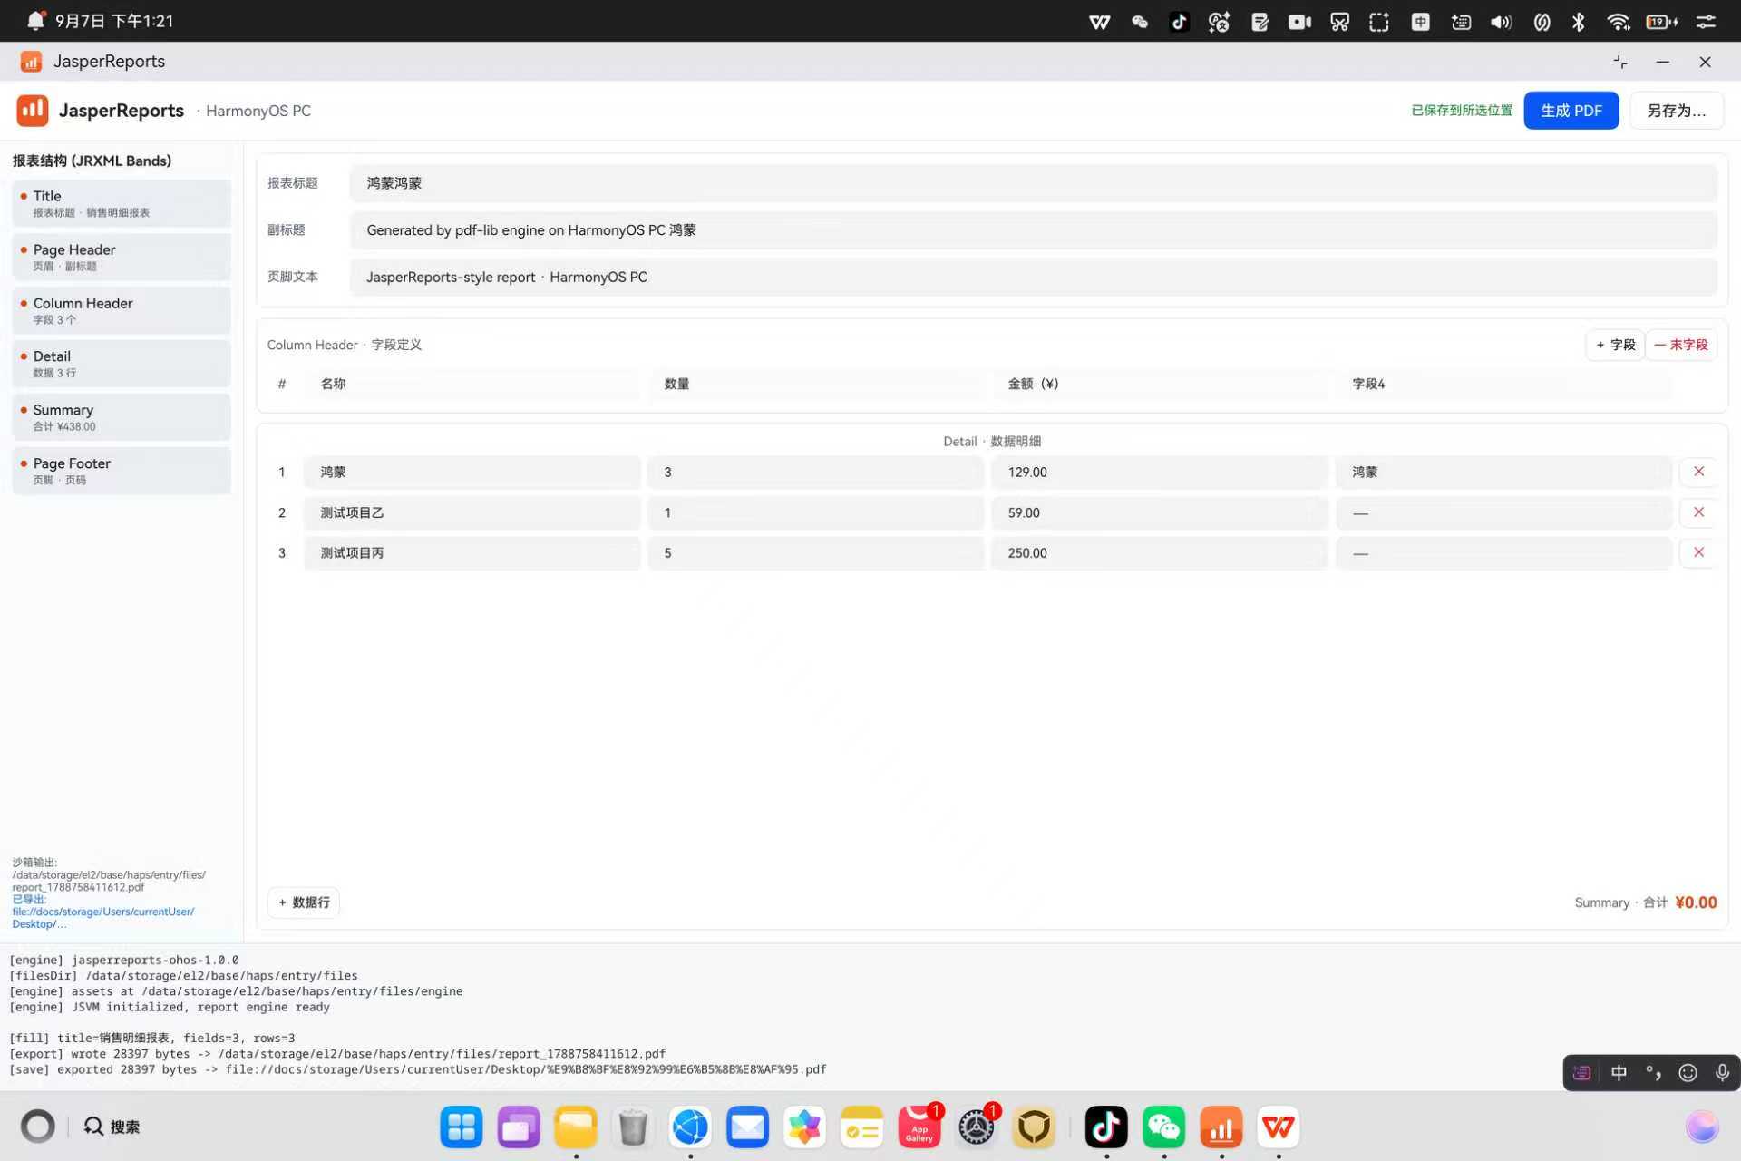
Task: Select the Summary band
Action: coord(122,417)
